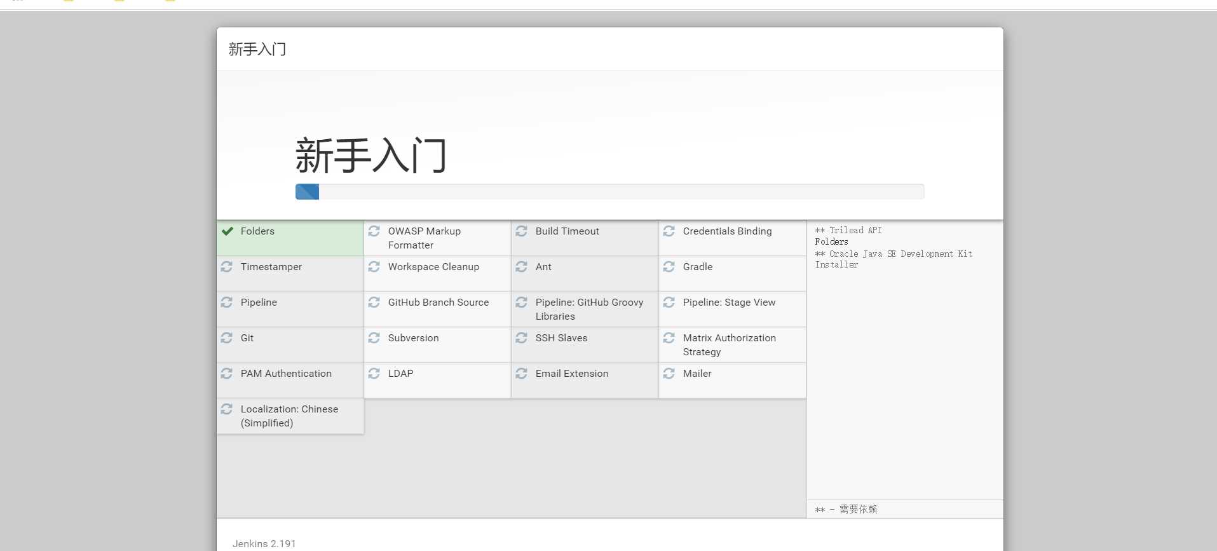Click the Workspace Cleanup plugin label

(x=433, y=267)
